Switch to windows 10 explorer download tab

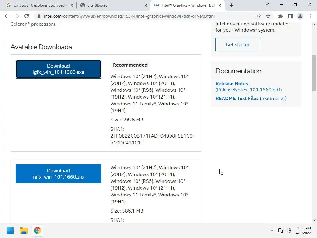pyautogui.click(x=39, y=5)
